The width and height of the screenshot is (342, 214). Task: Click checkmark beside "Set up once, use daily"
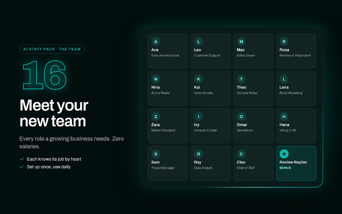coord(22,167)
